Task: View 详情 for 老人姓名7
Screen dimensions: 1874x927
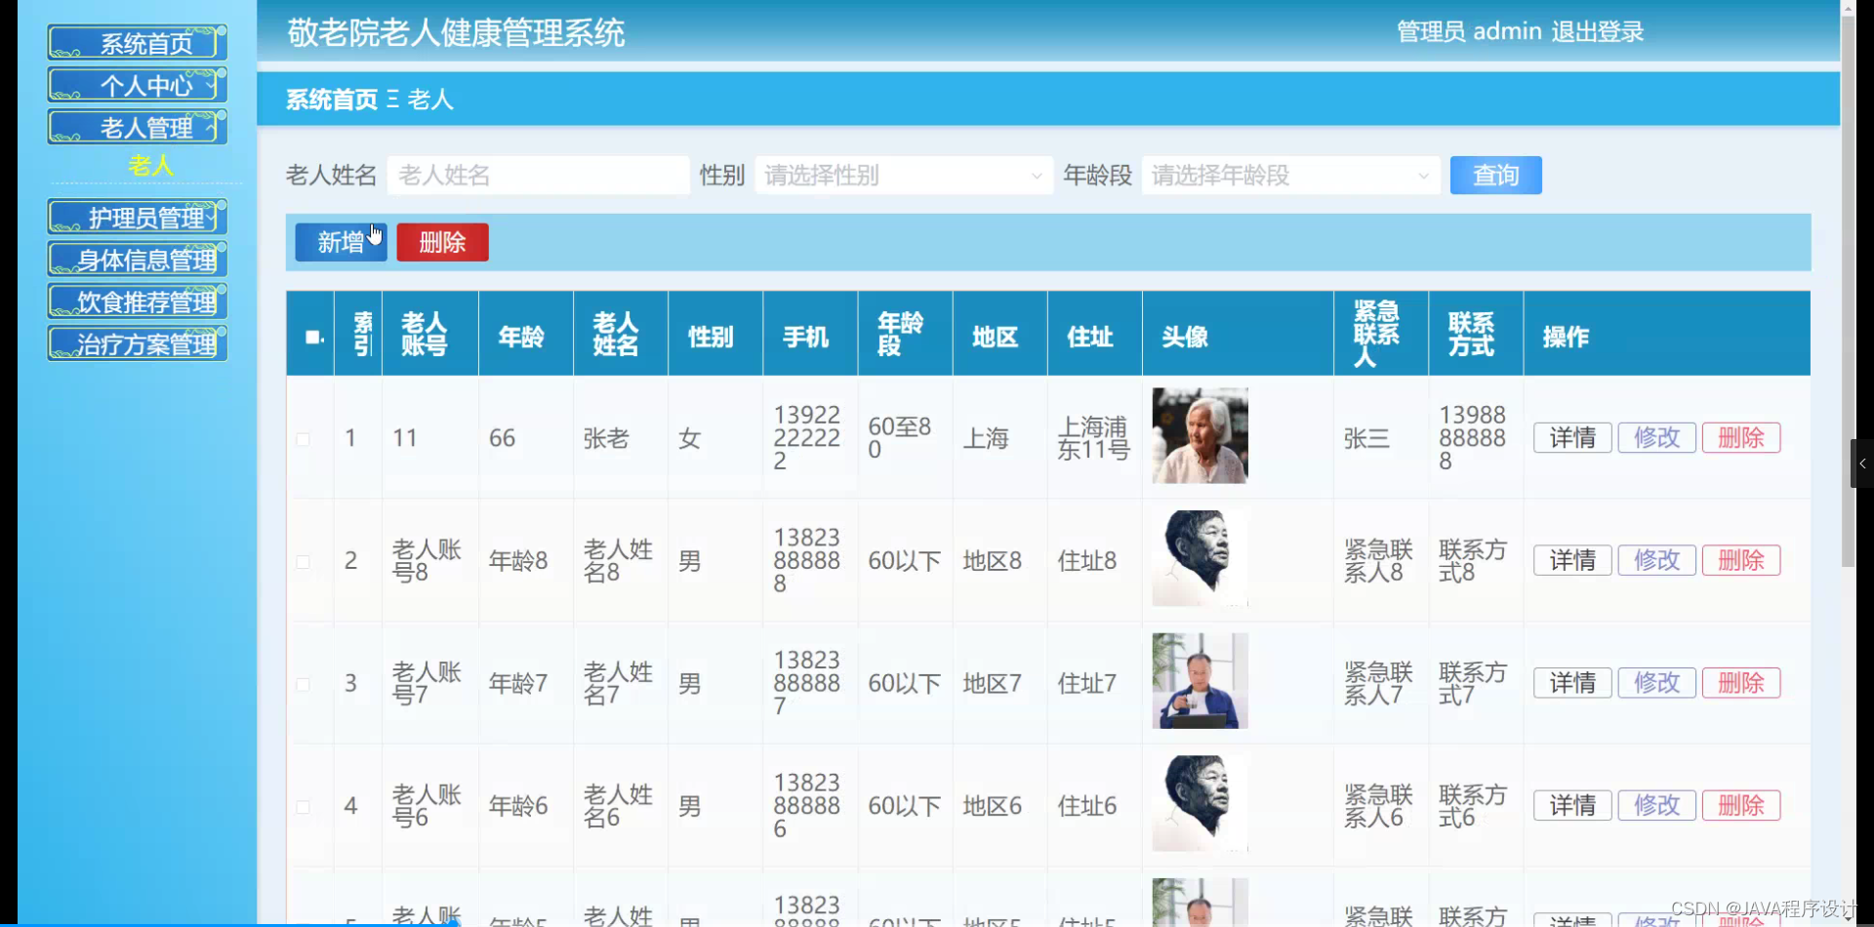Action: point(1572,683)
